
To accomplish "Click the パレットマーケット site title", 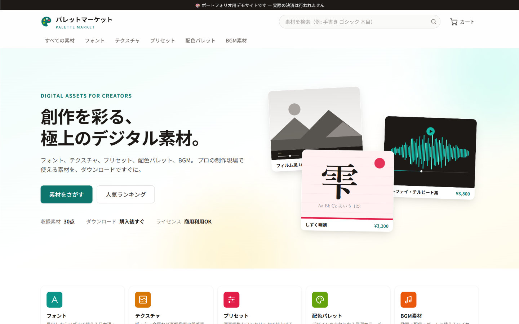I will coord(84,19).
